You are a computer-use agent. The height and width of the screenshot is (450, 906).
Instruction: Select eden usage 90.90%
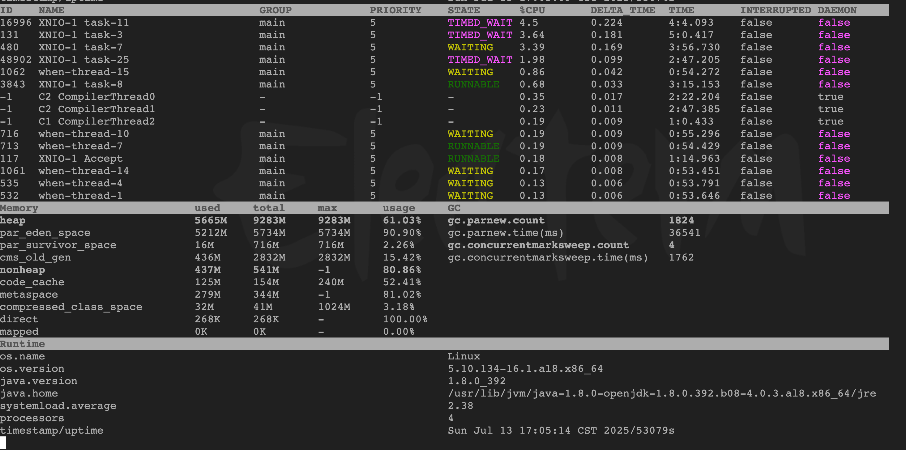coord(402,233)
